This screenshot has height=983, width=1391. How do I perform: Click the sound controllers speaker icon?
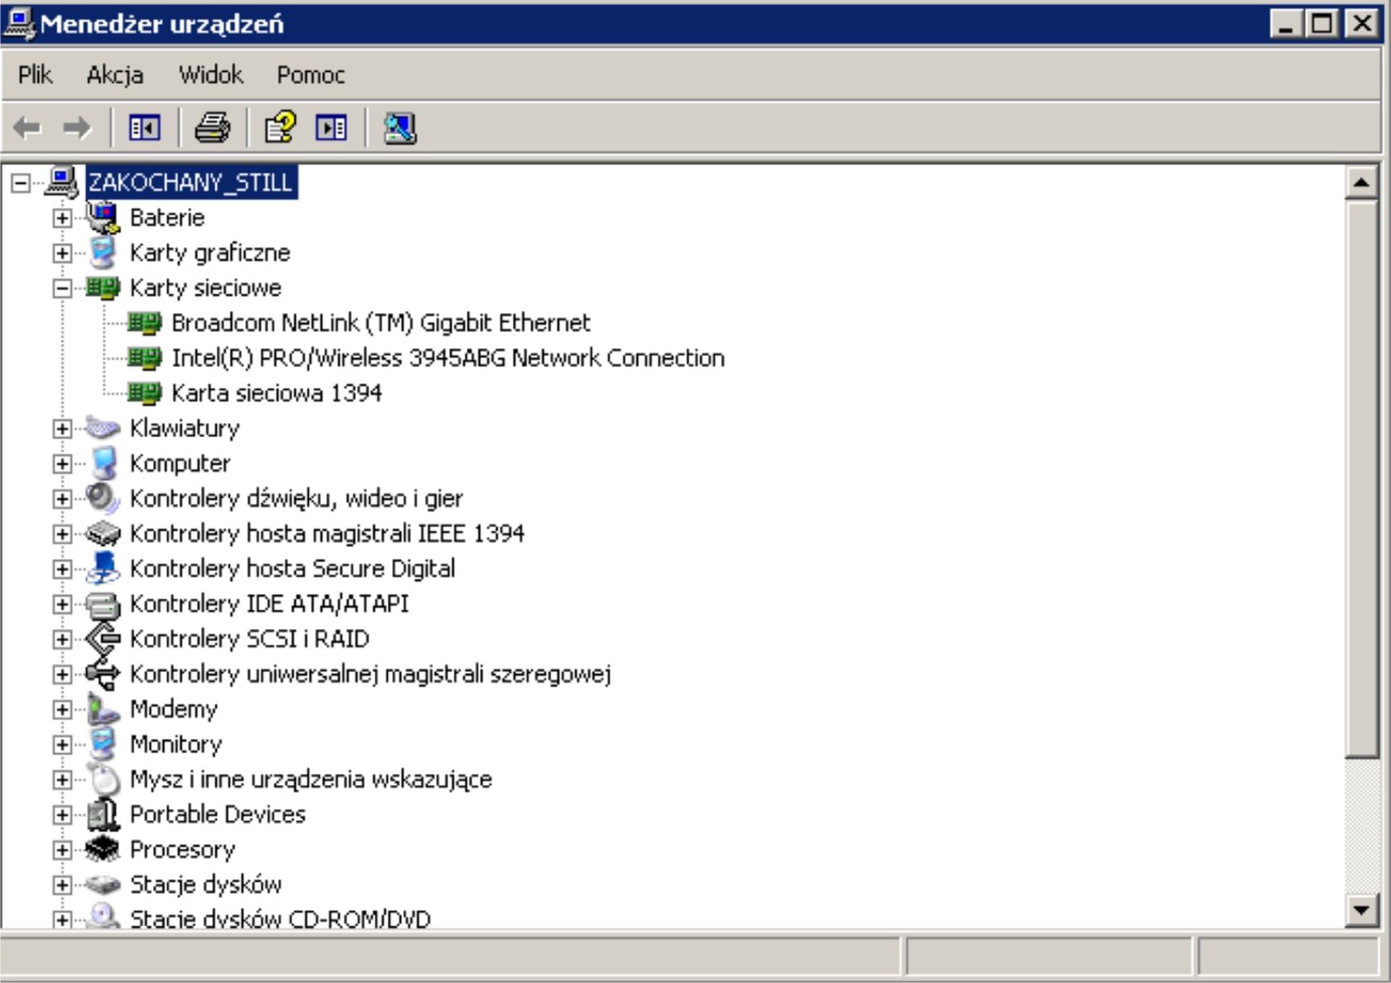(x=102, y=498)
